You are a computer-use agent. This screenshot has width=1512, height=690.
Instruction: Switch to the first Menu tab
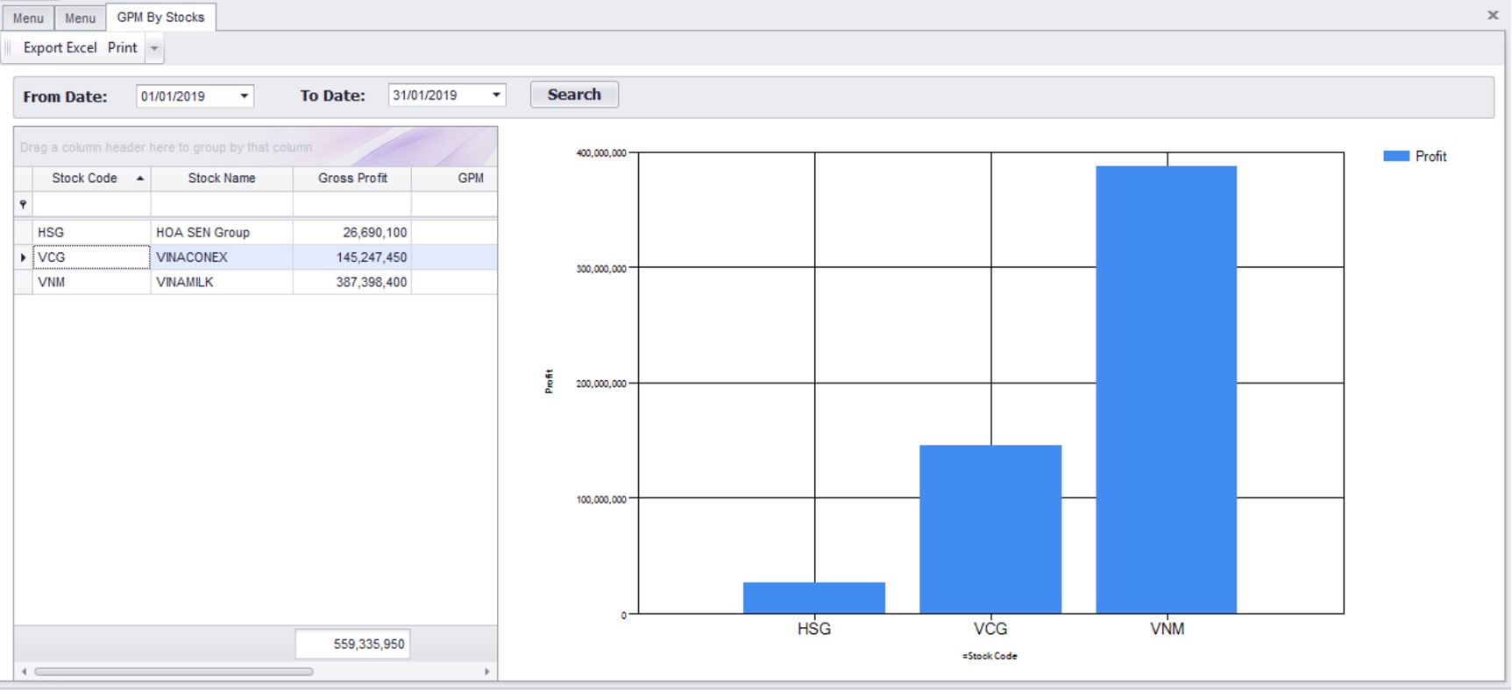coord(28,18)
